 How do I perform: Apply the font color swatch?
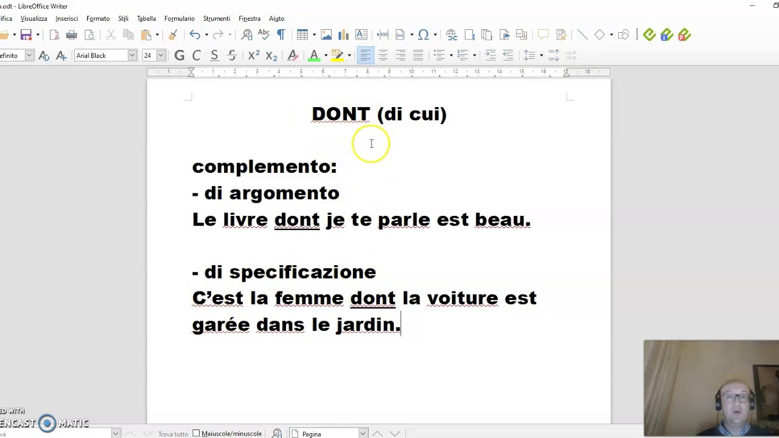click(314, 55)
